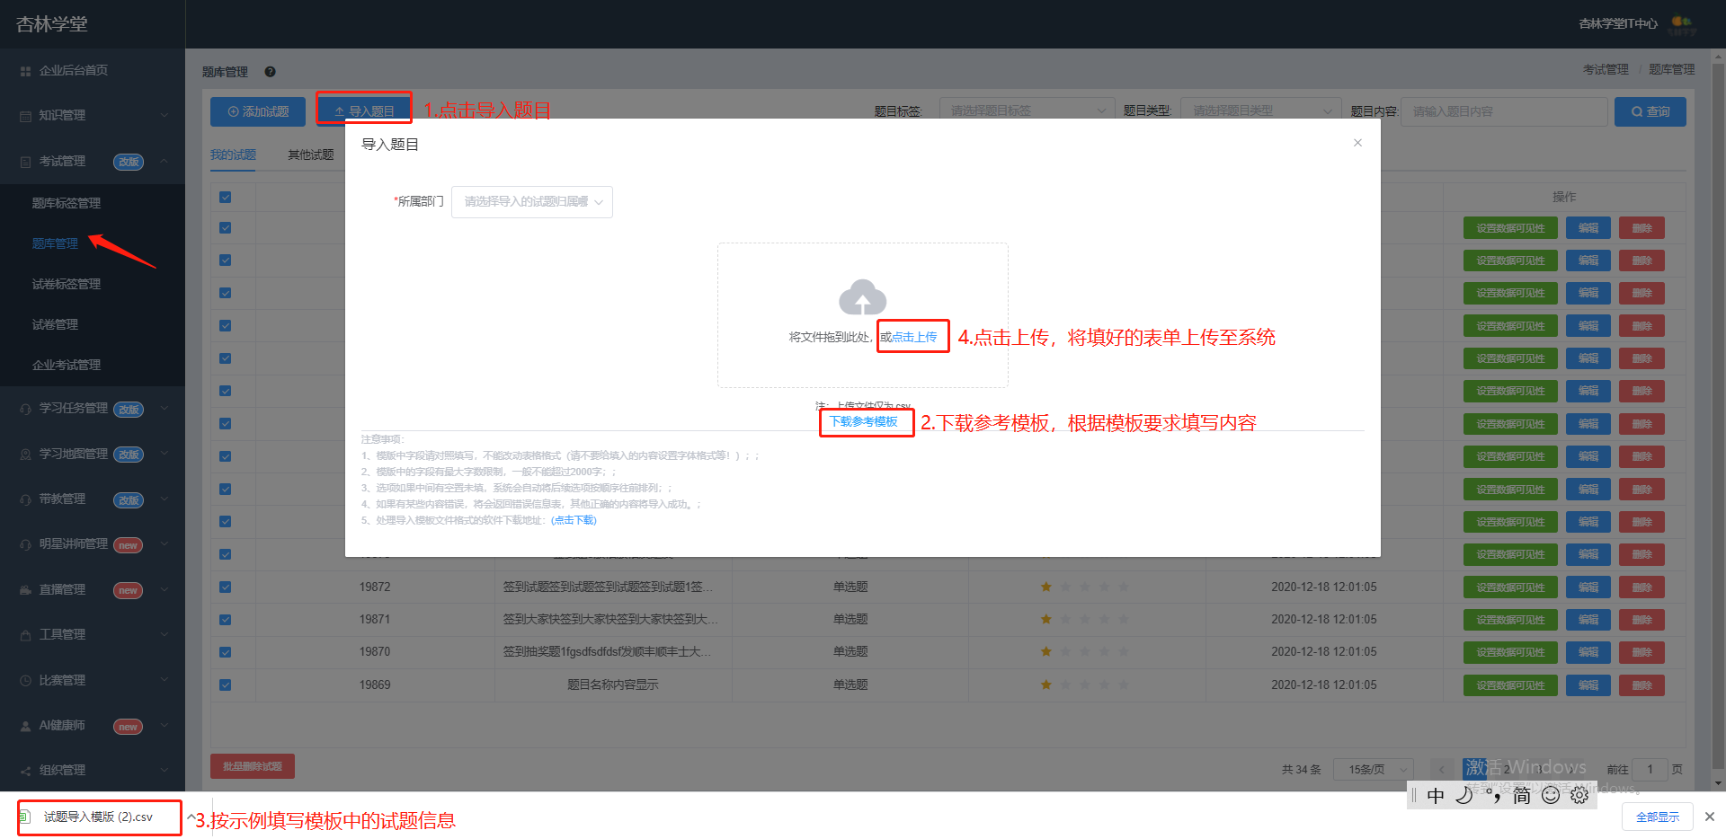
Task: Click the 批量删除试题 button
Action: (x=253, y=766)
